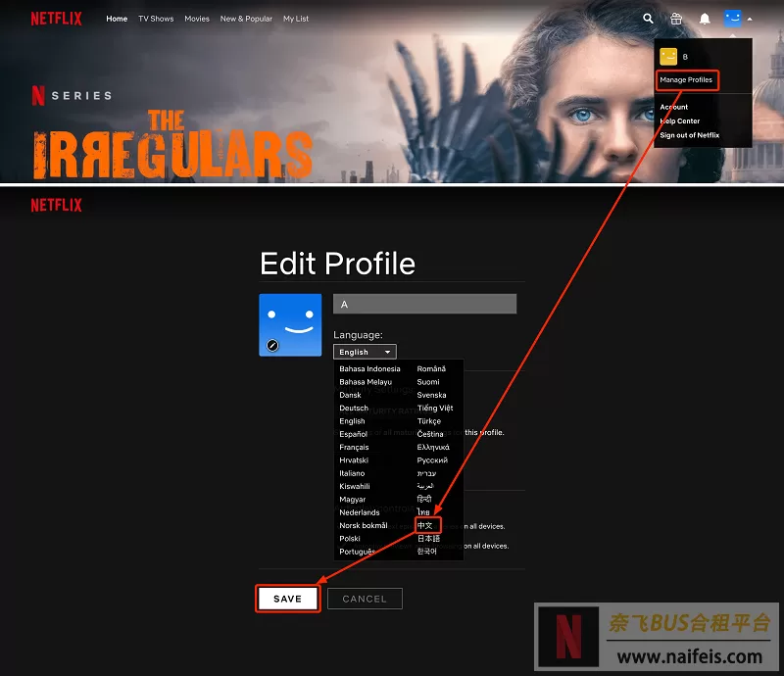
Task: Click the Netflix logo in top banner
Action: pos(56,19)
